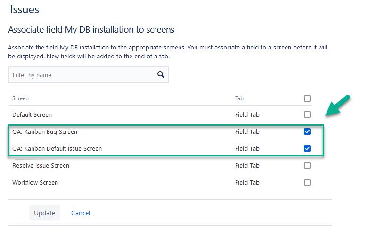Click the Screen column header

click(20, 98)
